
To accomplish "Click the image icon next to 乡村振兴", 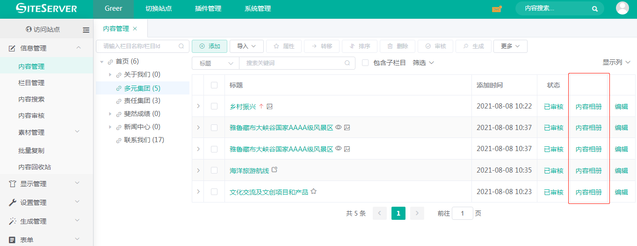I will pyautogui.click(x=270, y=107).
